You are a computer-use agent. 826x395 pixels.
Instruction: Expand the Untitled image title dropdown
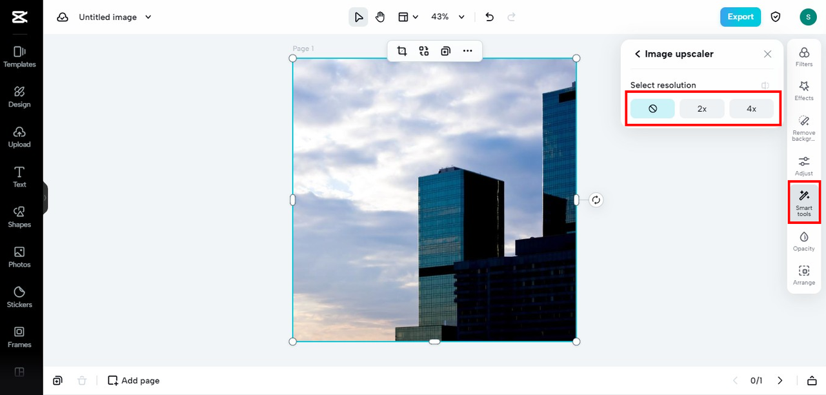click(148, 17)
